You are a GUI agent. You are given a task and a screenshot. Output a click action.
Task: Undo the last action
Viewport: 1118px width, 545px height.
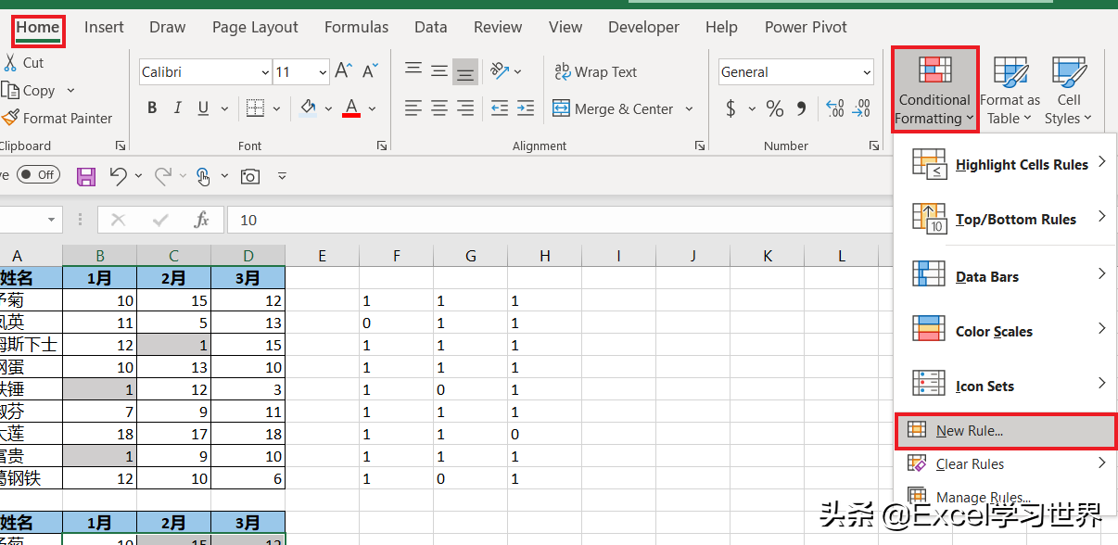(118, 175)
